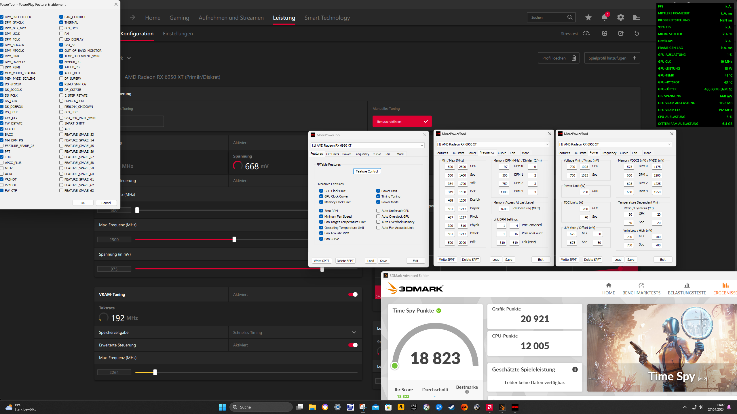
Task: Expand the profile chevron dropdown
Action: coord(129,58)
